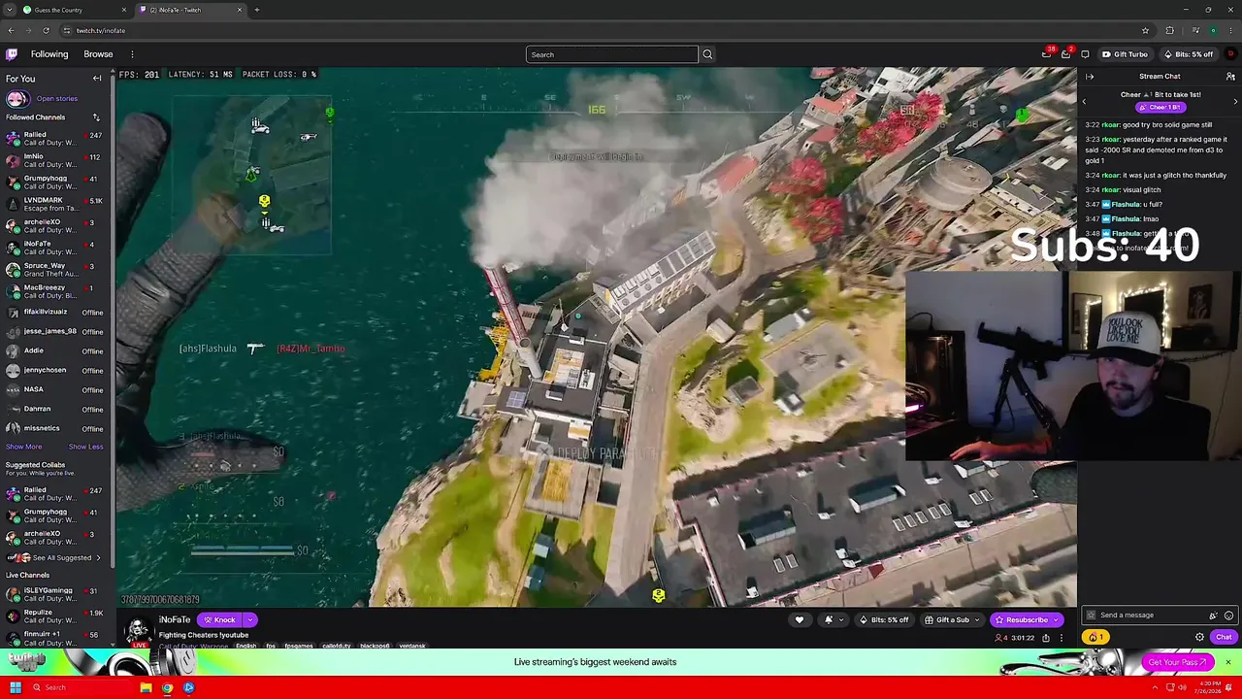Click the Gift a Sub button

pyautogui.click(x=947, y=620)
